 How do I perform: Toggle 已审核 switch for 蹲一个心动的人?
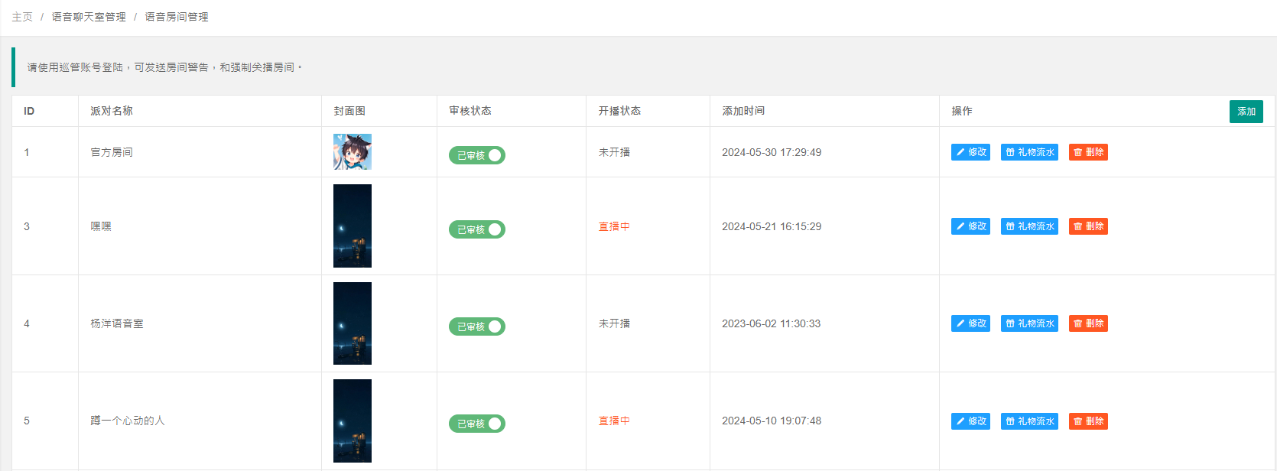(477, 424)
